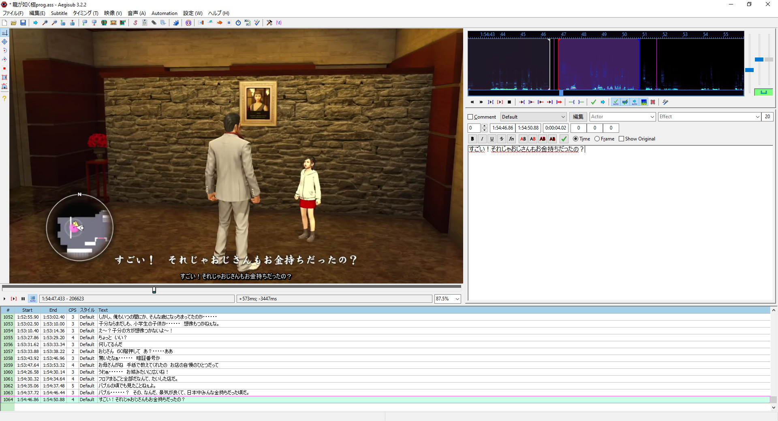
Task: Toggle video auto-scroll next to the pause button
Action: click(x=33, y=299)
